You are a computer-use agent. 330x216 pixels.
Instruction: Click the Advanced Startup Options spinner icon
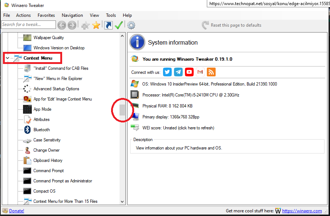click(27, 89)
